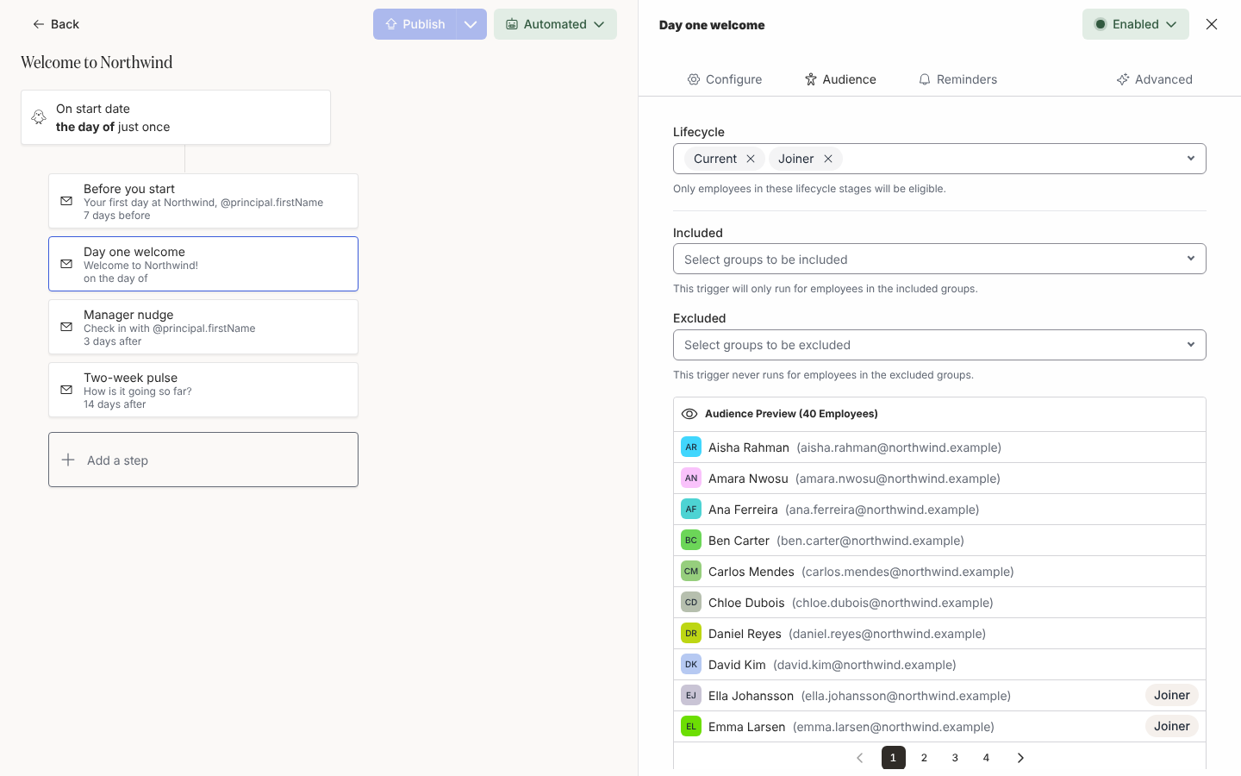Close the Day one welcome panel

1212,24
